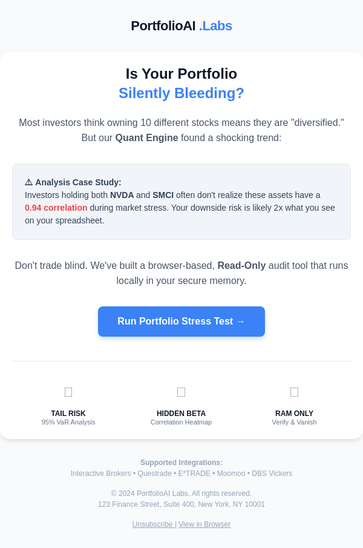Click the TAIL RISK label
Image resolution: width=363 pixels, height=548 pixels.
(x=68, y=414)
